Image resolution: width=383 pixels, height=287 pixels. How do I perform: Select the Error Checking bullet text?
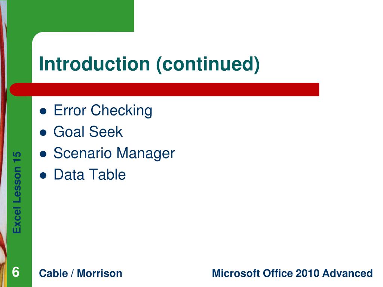point(103,110)
